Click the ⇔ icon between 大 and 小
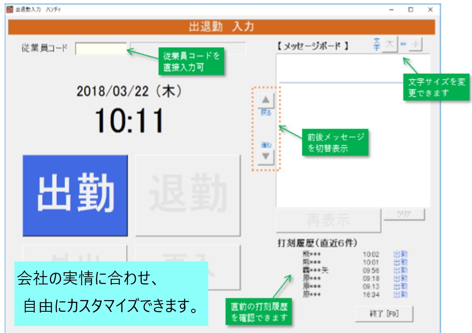The height and width of the screenshot is (333, 472). 403,45
